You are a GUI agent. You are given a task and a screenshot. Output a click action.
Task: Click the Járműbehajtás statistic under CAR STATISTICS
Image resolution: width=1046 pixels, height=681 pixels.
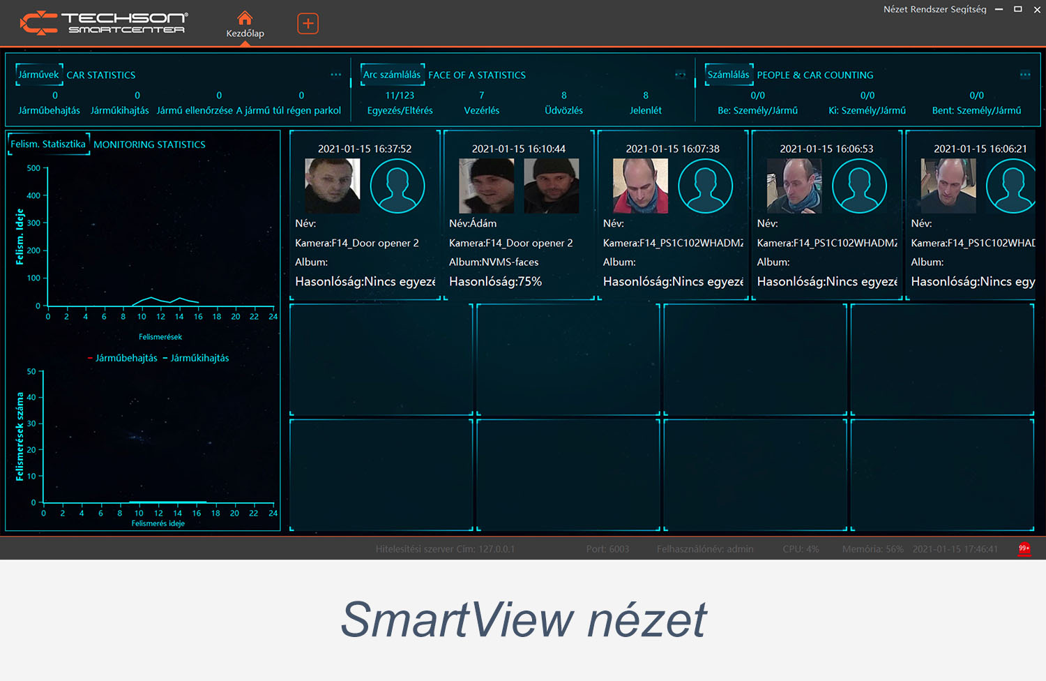point(49,110)
